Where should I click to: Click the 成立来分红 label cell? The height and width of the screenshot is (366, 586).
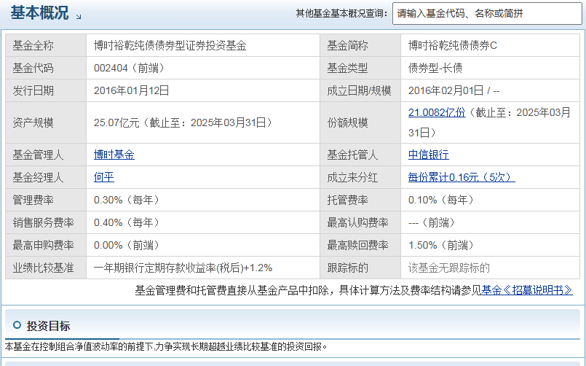click(x=360, y=177)
